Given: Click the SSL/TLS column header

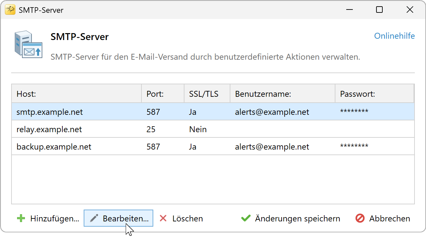Looking at the screenshot, I should pos(207,94).
